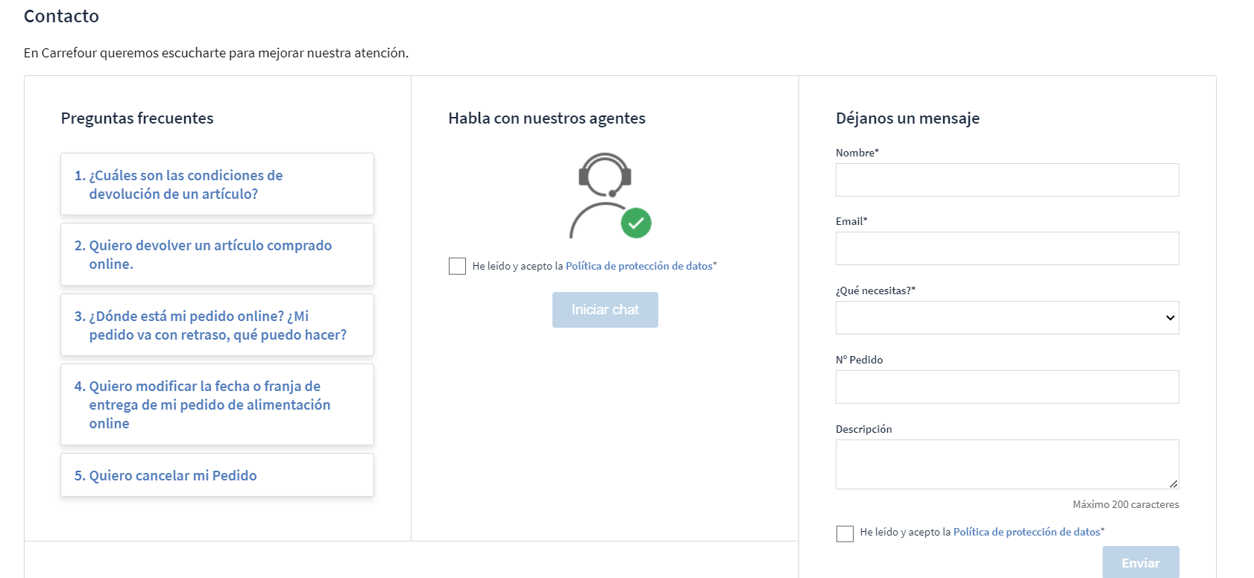Select FAQ about modificar la fecha de entrega

click(216, 404)
